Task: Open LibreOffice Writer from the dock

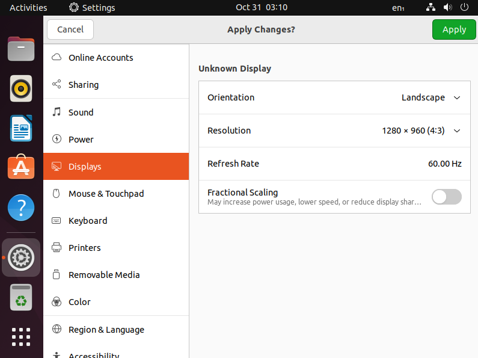Action: point(20,128)
